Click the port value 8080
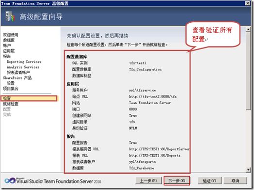The image size is (254, 190). point(133,109)
